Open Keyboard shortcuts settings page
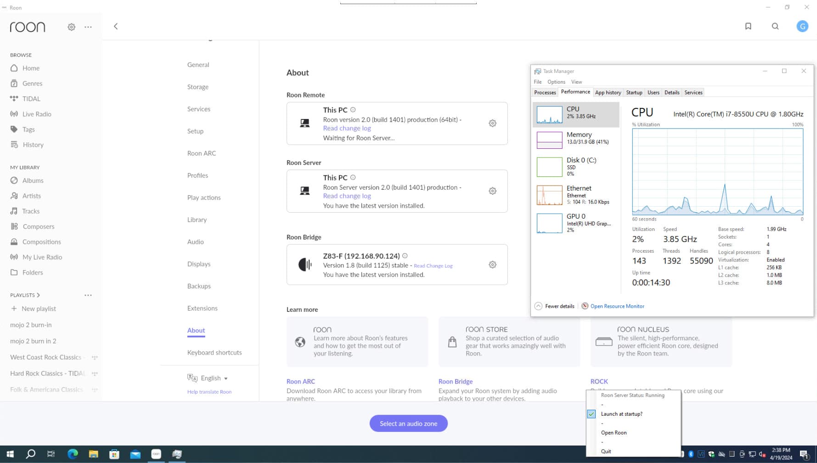 [x=214, y=352]
